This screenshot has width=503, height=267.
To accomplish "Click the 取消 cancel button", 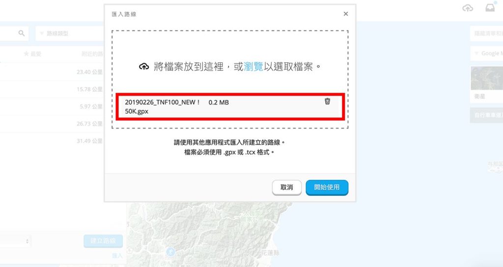I will point(287,187).
